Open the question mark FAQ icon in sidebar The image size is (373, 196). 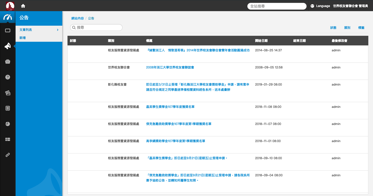(x=8, y=77)
